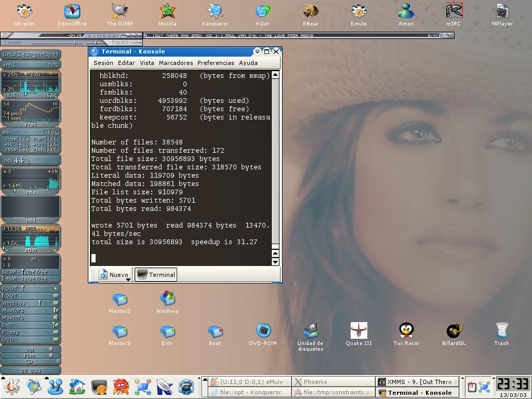Image resolution: width=532 pixels, height=399 pixels.
Task: Open the BillardGL desktop icon
Action: pyautogui.click(x=454, y=330)
